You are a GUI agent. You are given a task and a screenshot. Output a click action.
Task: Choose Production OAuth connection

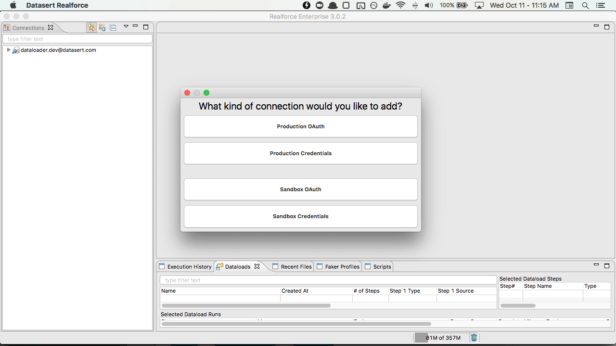coord(301,126)
